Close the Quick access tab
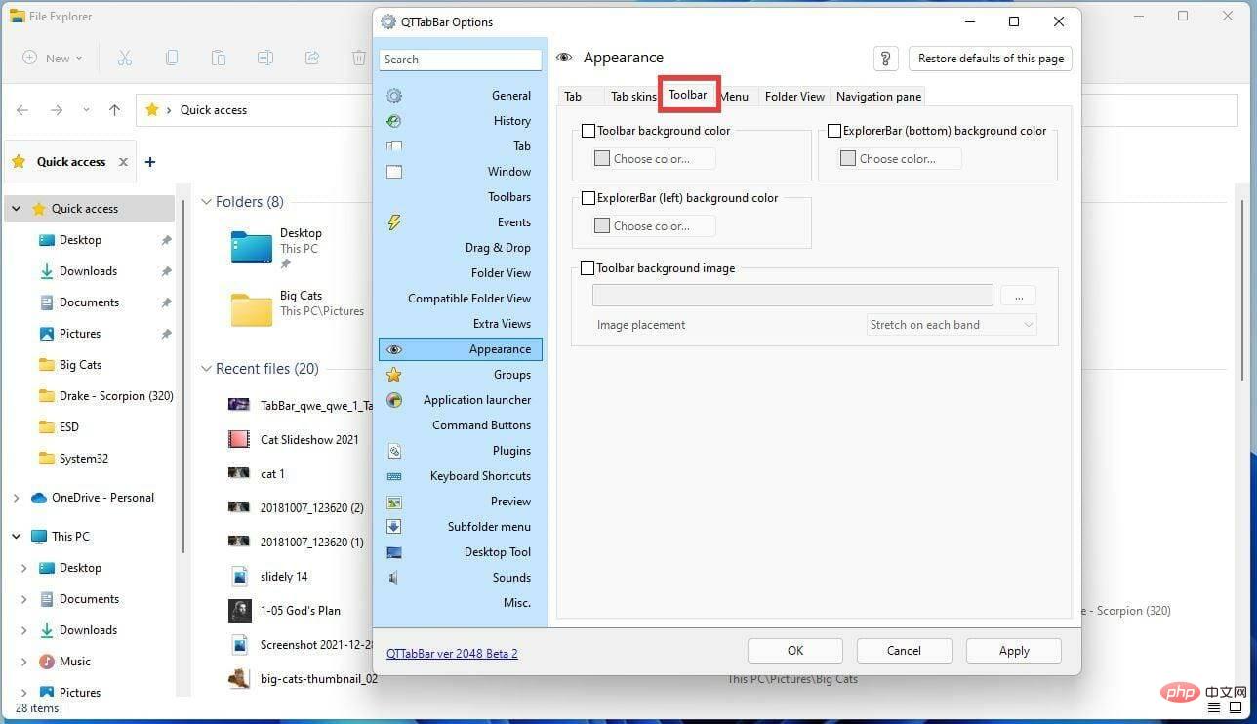Image resolution: width=1257 pixels, height=724 pixels. [x=123, y=162]
